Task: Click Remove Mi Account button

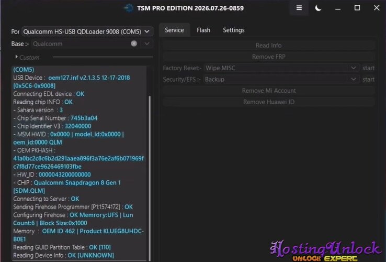Action: coord(268,91)
